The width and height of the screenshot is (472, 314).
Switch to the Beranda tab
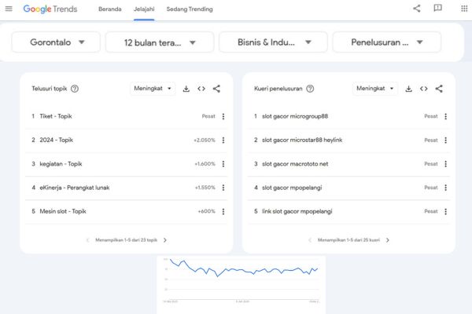click(109, 9)
